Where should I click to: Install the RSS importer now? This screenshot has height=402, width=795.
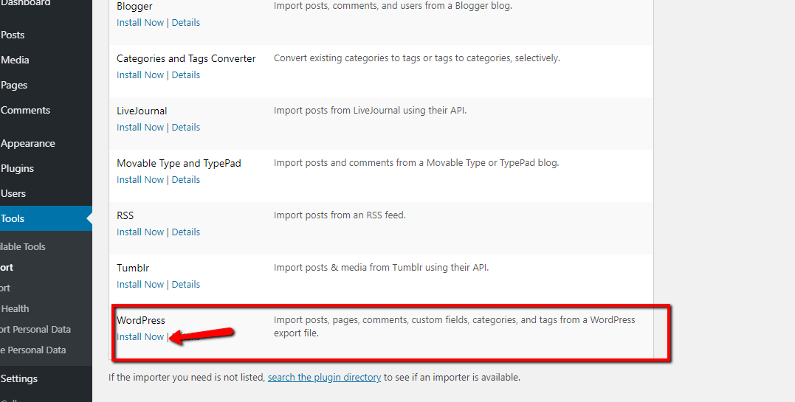[140, 232]
